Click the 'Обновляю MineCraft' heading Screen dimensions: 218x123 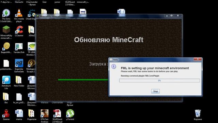pyautogui.click(x=109, y=40)
